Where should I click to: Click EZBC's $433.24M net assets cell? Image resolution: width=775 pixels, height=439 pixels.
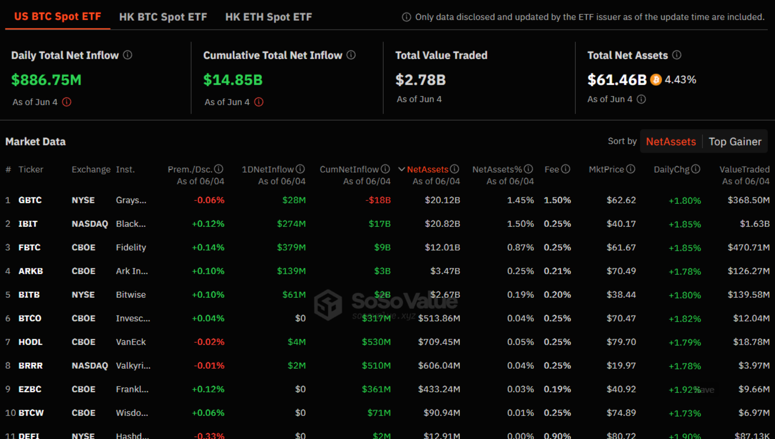click(439, 389)
